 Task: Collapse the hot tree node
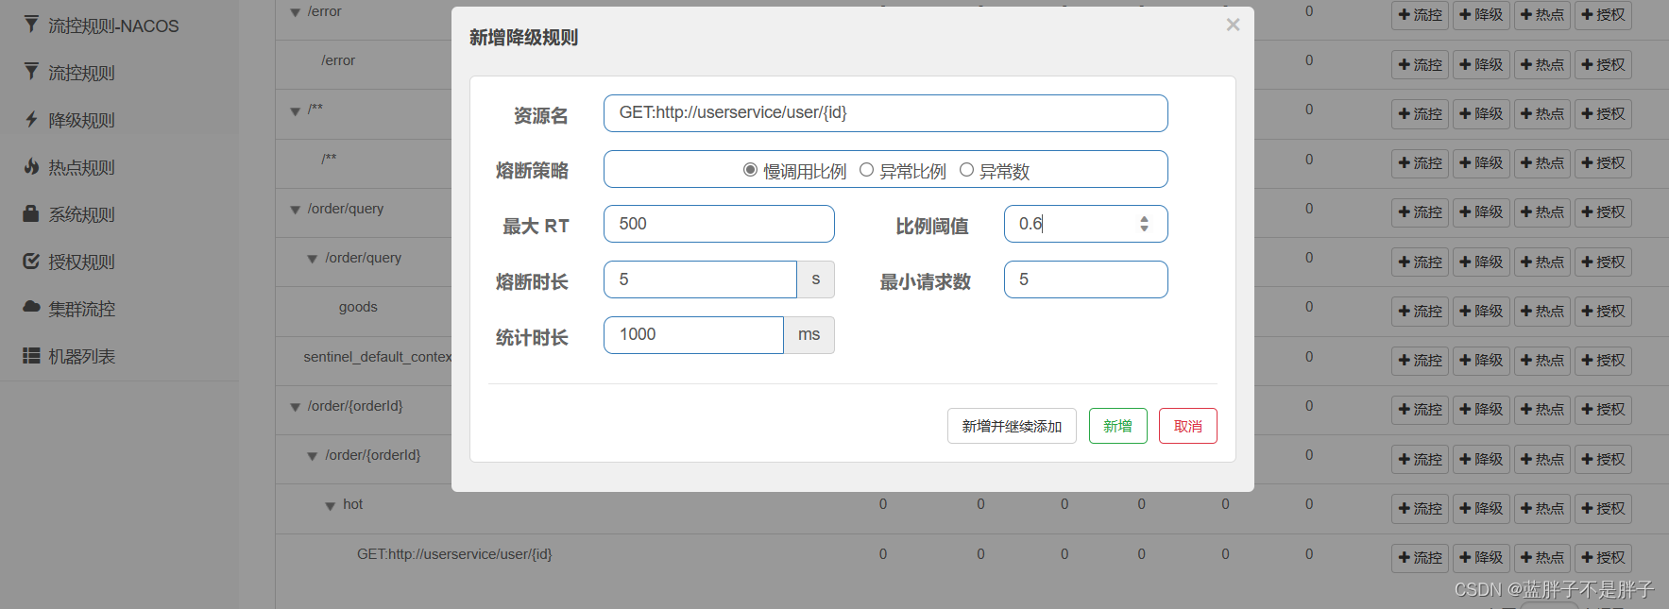pos(330,506)
